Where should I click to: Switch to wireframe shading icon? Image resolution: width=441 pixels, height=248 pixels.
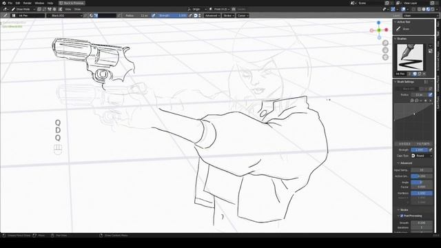[420, 9]
